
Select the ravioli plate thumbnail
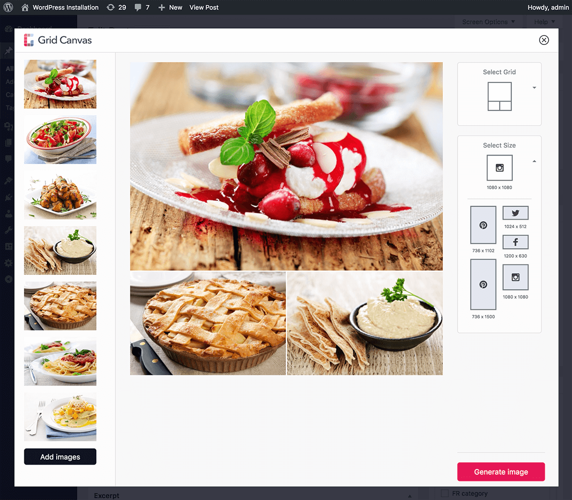60,417
